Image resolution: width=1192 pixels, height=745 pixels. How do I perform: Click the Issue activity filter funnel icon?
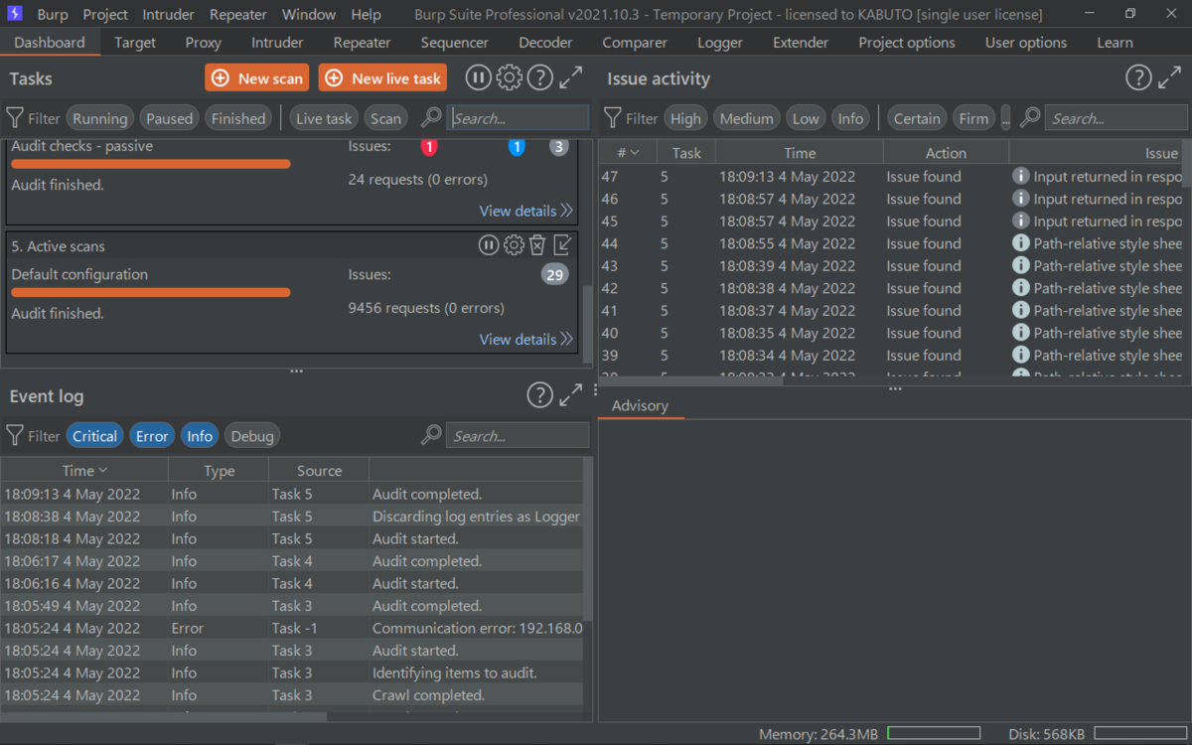613,118
